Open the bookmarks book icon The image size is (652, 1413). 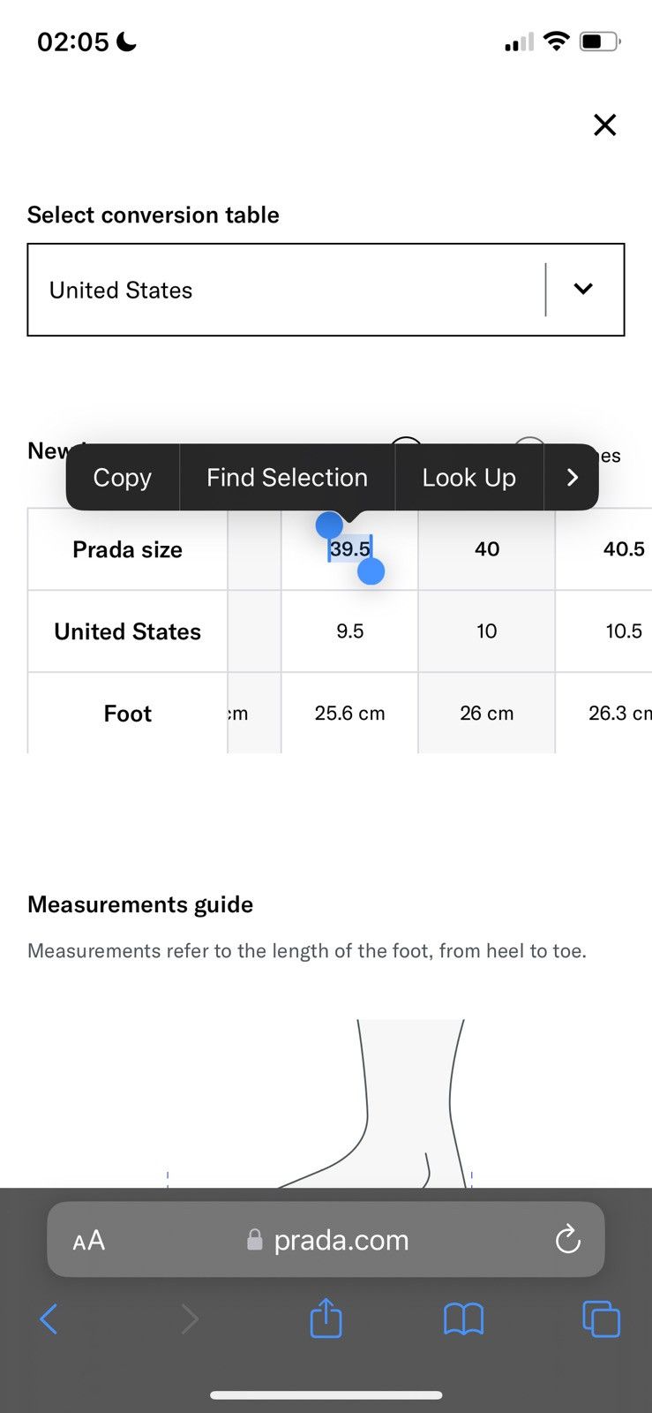[x=463, y=1319]
